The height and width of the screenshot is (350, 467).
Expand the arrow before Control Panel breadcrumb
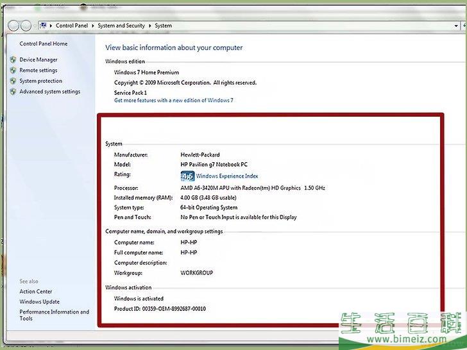coord(51,26)
